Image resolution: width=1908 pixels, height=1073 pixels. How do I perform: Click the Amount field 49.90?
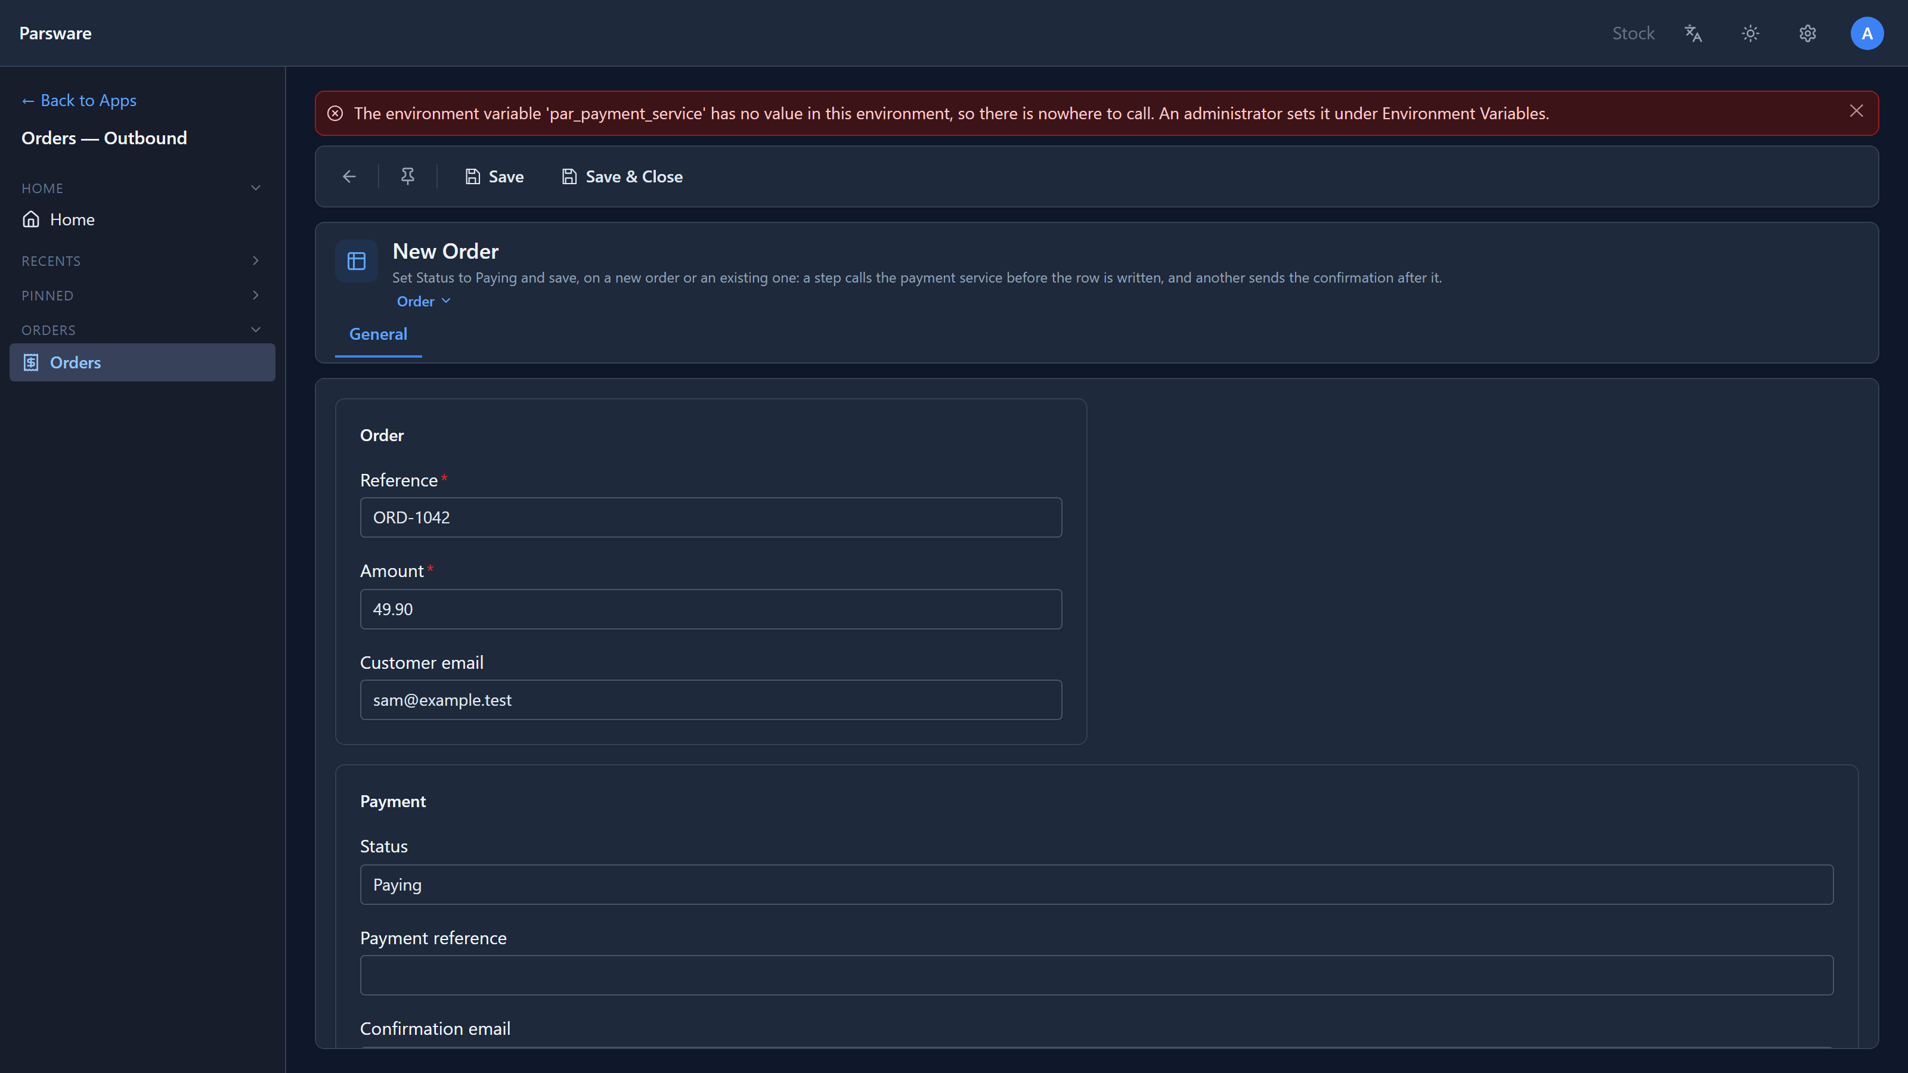pyautogui.click(x=710, y=609)
